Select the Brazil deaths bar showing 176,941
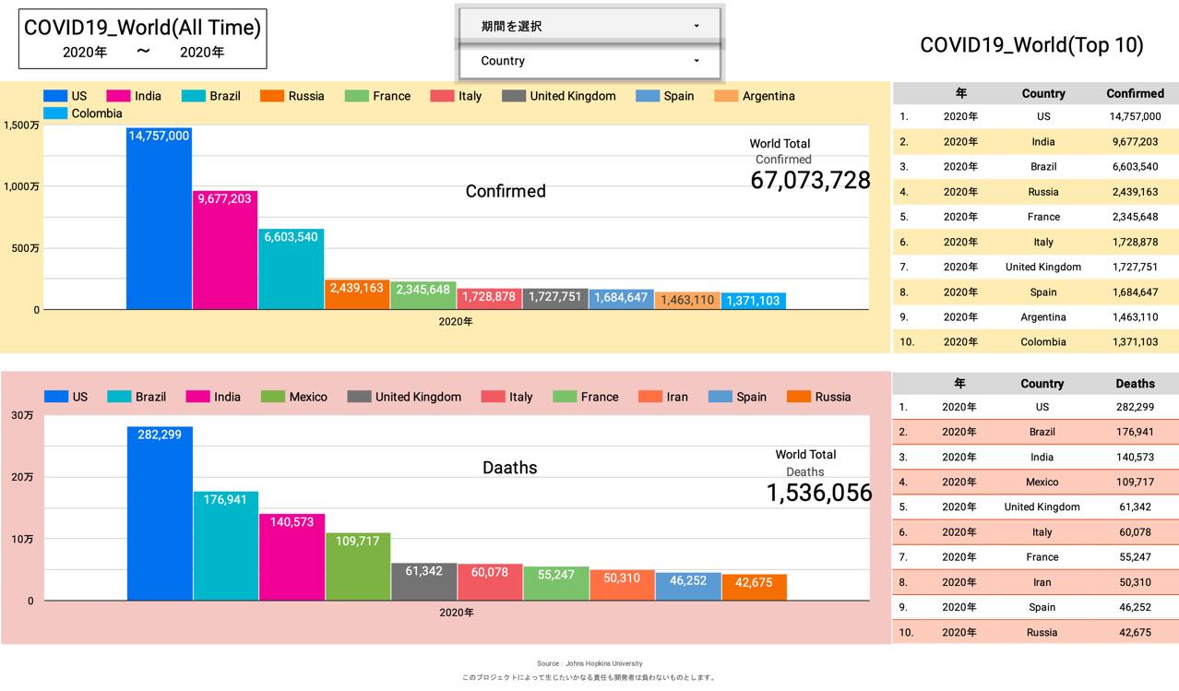Image resolution: width=1179 pixels, height=691 pixels. (x=225, y=549)
